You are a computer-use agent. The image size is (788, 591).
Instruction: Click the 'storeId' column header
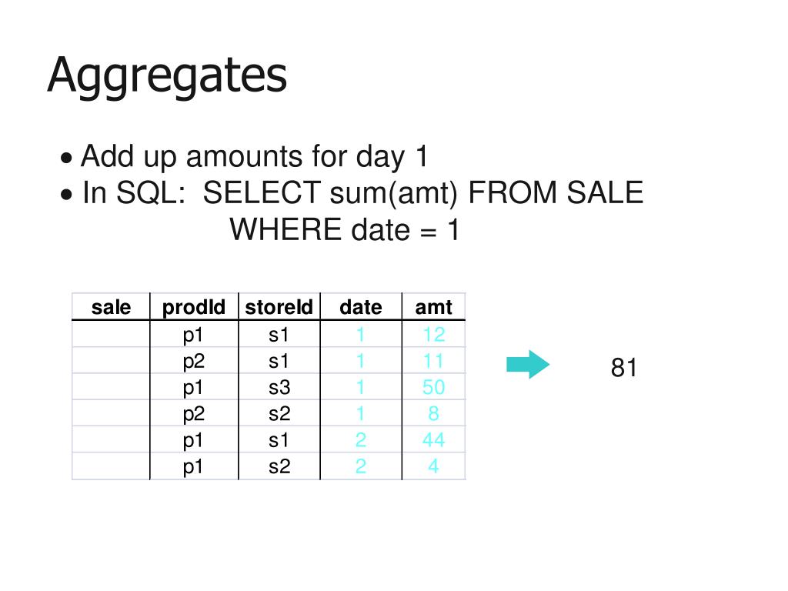click(279, 307)
